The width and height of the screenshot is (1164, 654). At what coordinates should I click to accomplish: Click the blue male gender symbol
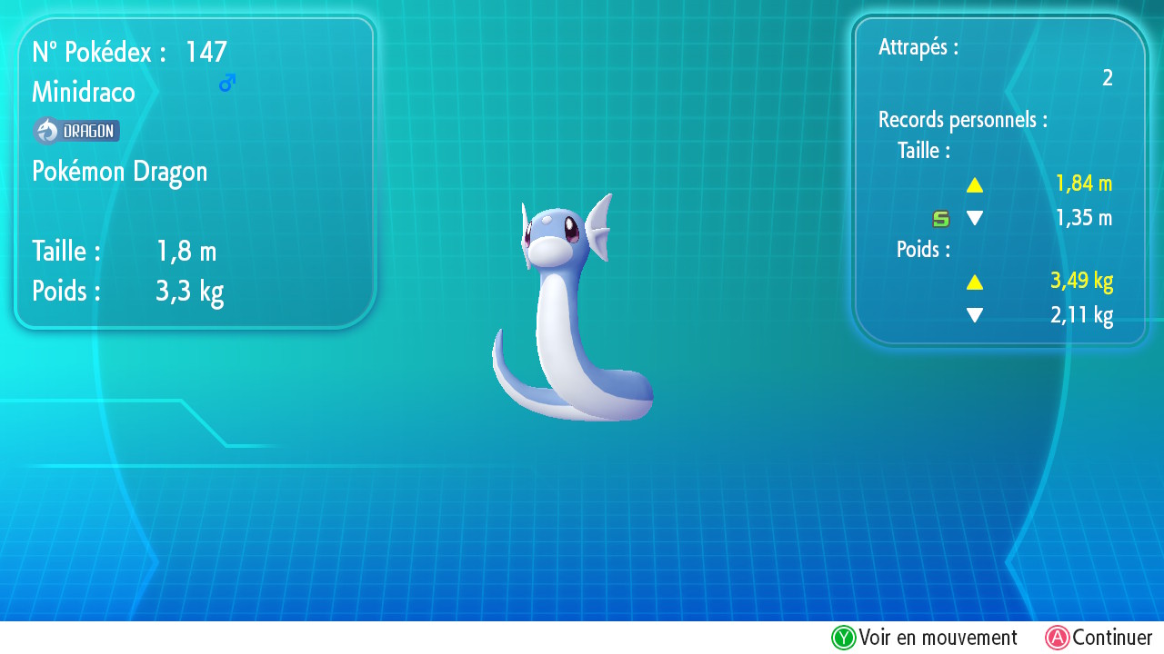226,84
